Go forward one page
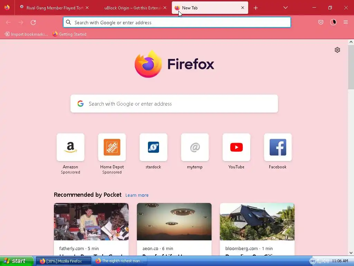354x266 pixels. 21,23
